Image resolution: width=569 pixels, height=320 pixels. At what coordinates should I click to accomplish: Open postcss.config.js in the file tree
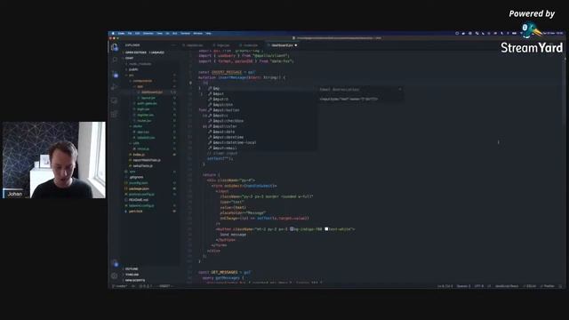coord(141,194)
